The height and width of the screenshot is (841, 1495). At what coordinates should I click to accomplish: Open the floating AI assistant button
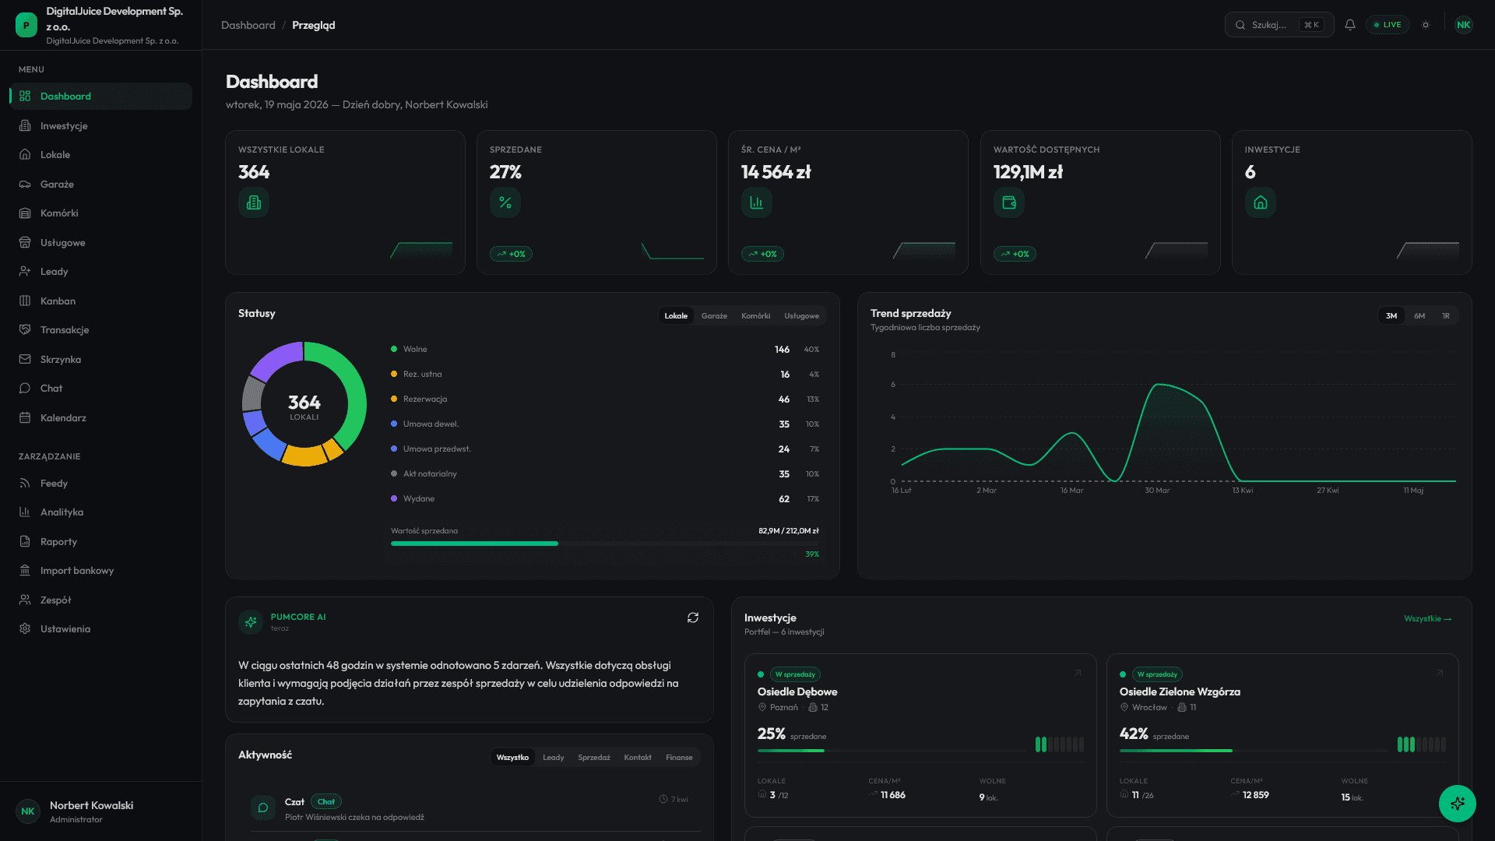click(1458, 803)
